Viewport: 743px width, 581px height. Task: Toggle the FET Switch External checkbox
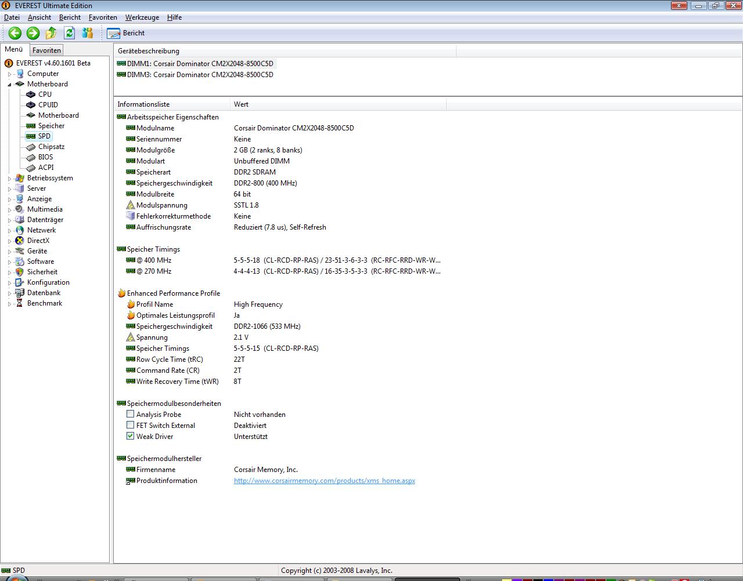(x=131, y=425)
